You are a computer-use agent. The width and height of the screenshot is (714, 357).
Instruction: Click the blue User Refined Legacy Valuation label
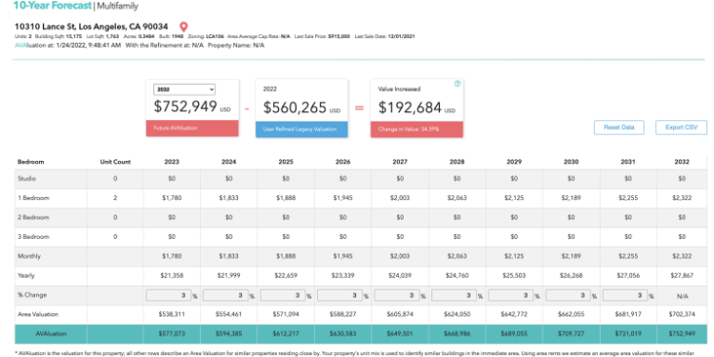point(302,129)
